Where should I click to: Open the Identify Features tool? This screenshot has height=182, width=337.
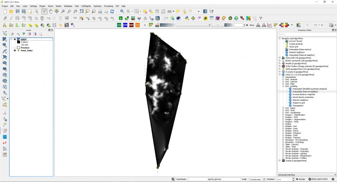122,11
